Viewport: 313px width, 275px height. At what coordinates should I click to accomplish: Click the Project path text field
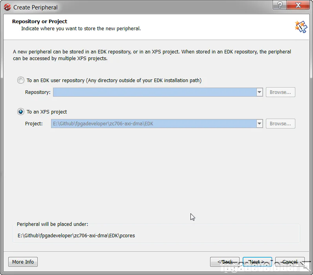pos(153,124)
